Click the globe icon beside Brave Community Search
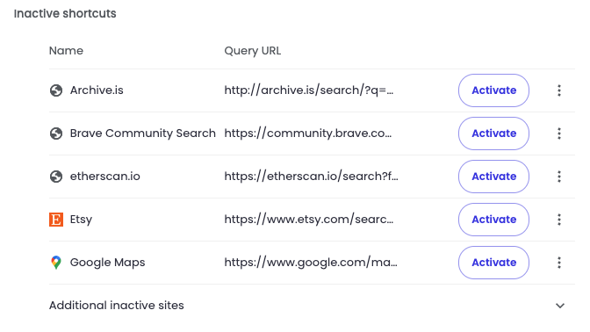The height and width of the screenshot is (332, 590). click(x=56, y=134)
